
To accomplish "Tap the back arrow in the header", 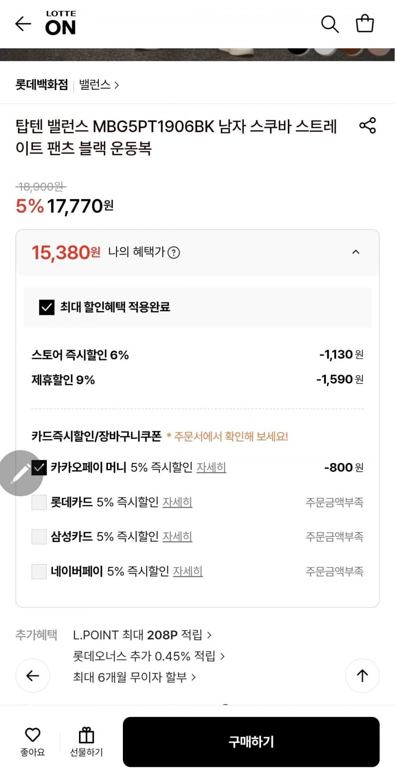I will point(23,24).
